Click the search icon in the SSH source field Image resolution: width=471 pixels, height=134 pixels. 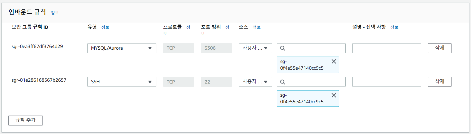[x=283, y=82]
